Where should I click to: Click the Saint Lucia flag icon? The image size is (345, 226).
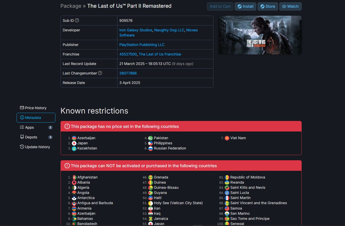[227, 193]
